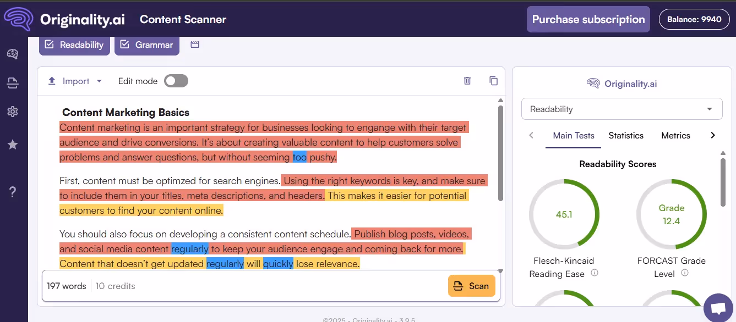Reveal more tabs with right chevron
The height and width of the screenshot is (322, 736).
tap(712, 135)
